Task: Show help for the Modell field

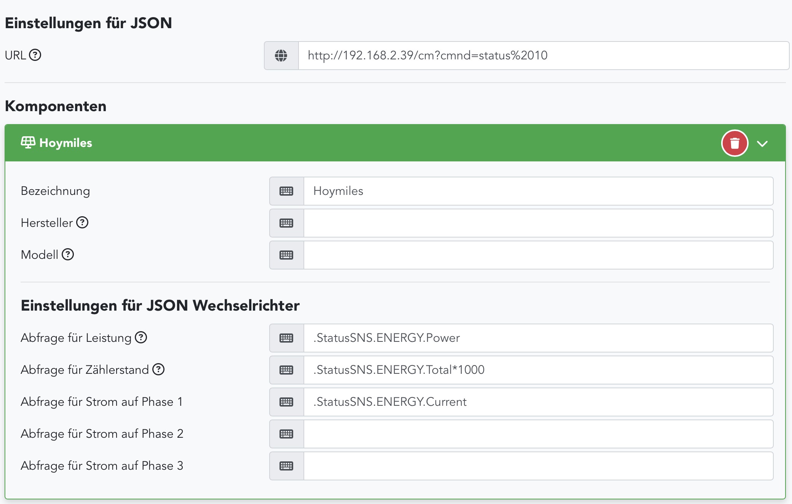Action: 68,254
